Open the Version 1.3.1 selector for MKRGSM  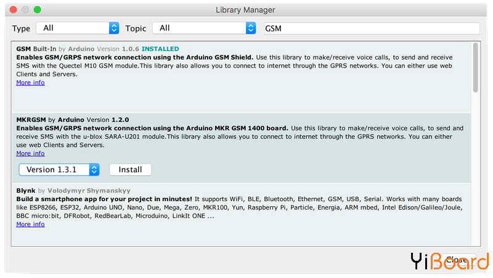point(59,170)
